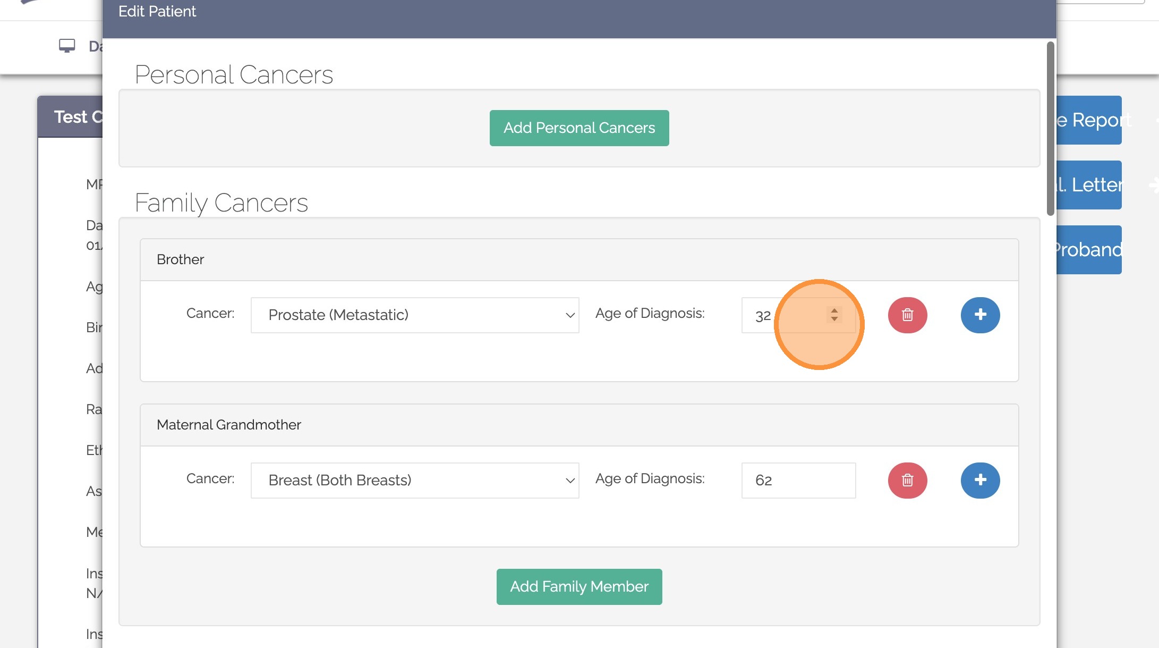
Task: Add another cancer for Maternal Grandmother
Action: 980,480
